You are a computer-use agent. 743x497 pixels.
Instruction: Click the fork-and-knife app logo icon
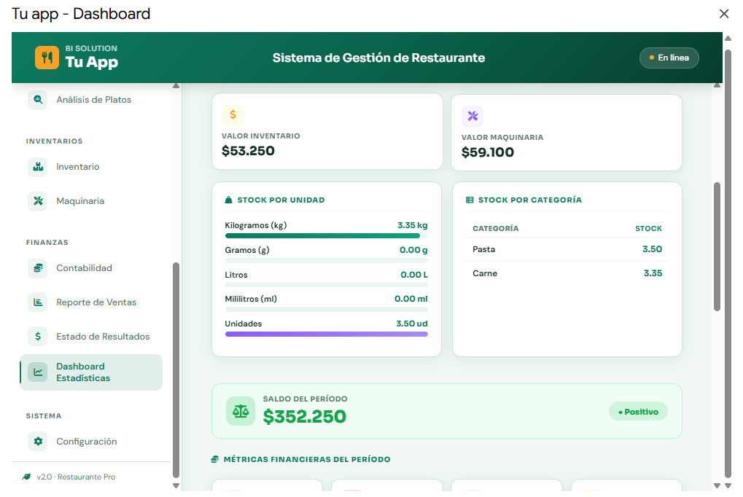47,58
